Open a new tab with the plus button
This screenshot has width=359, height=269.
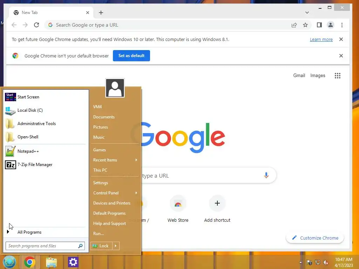pyautogui.click(x=101, y=13)
